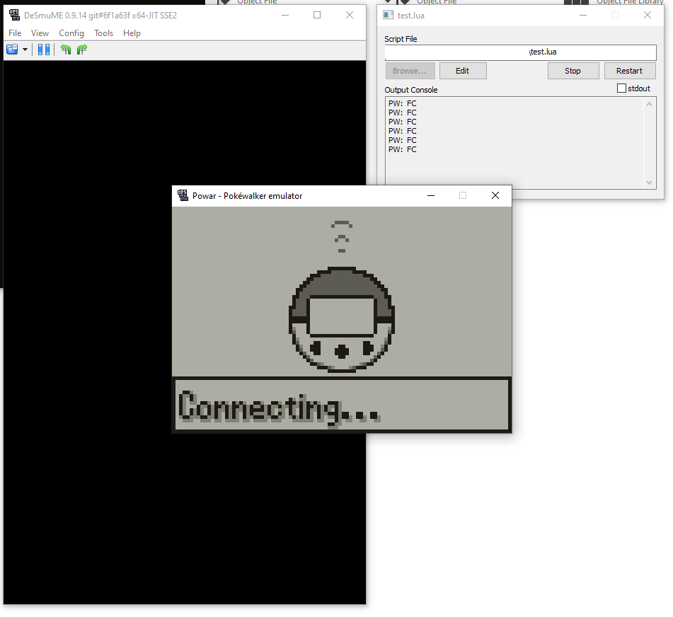This screenshot has height=617, width=673.
Task: Click the Script File label
Action: pyautogui.click(x=401, y=39)
